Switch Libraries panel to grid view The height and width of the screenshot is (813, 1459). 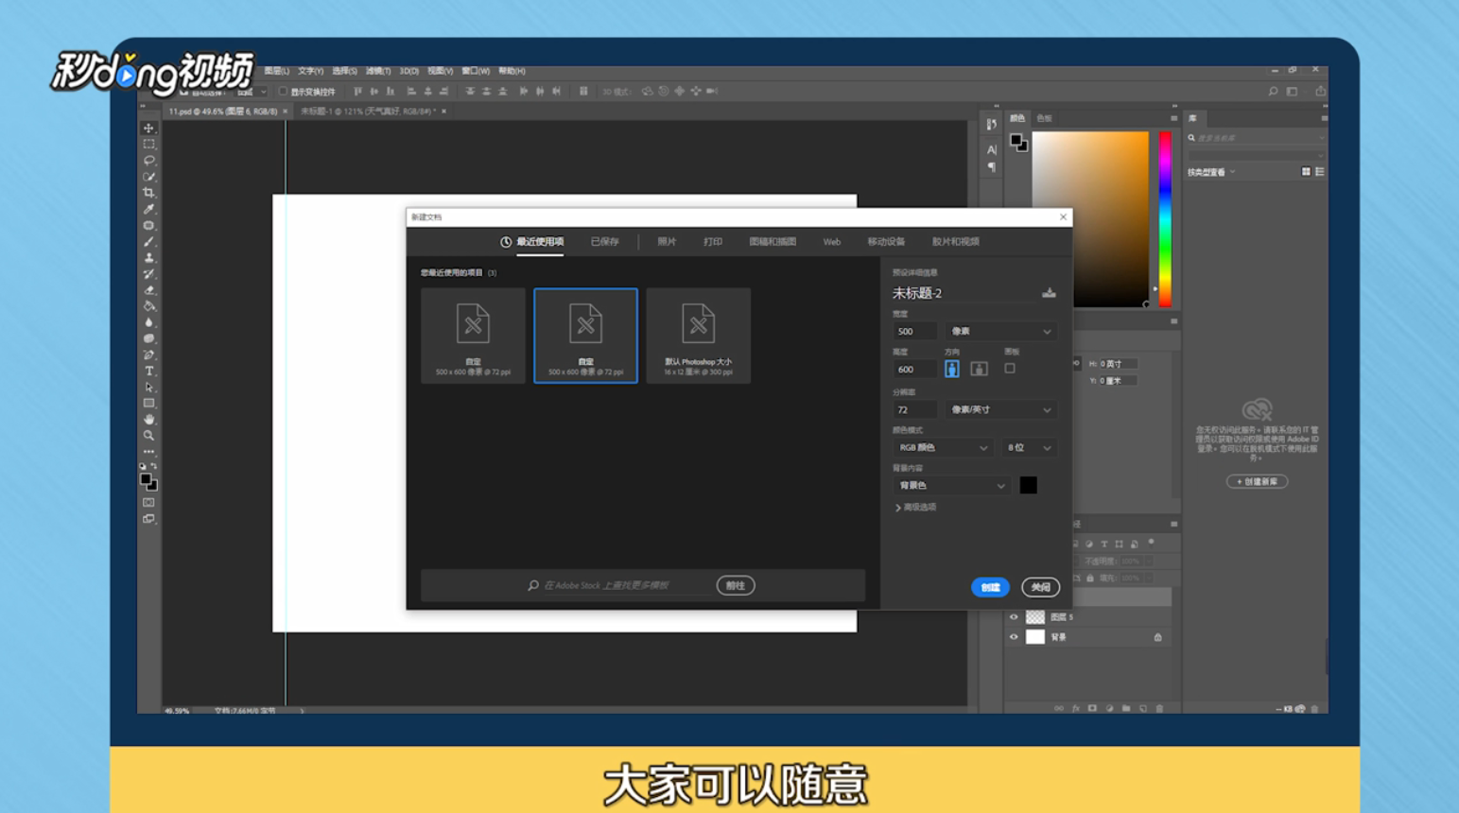click(x=1306, y=172)
